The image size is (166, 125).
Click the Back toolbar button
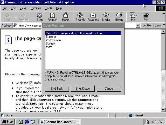click(x=7, y=17)
